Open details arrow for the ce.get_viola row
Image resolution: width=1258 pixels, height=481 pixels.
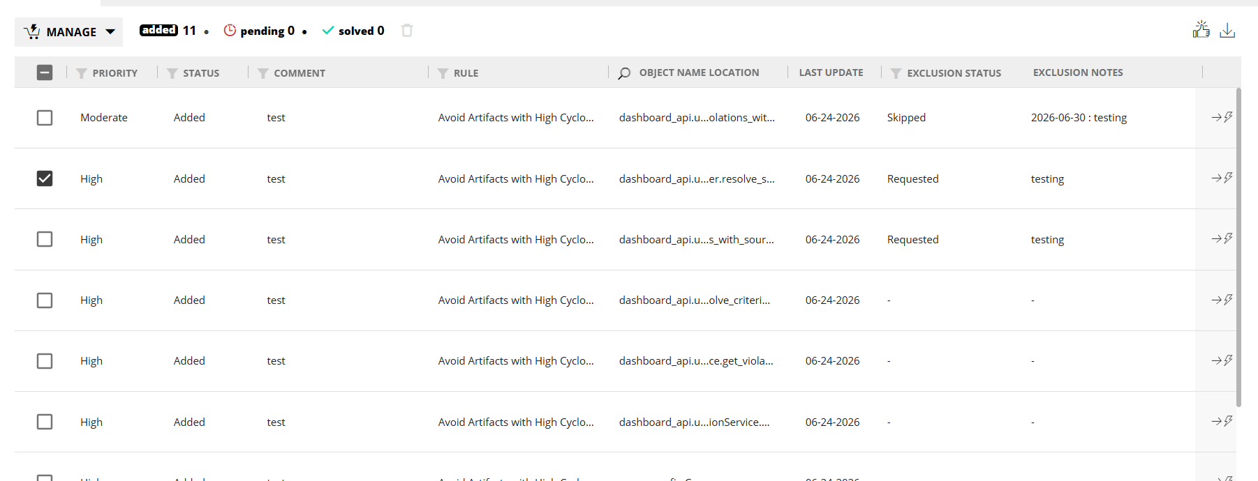(x=1222, y=360)
